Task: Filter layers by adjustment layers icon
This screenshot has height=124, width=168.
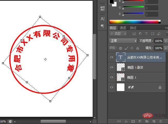Action: (x=140, y=34)
